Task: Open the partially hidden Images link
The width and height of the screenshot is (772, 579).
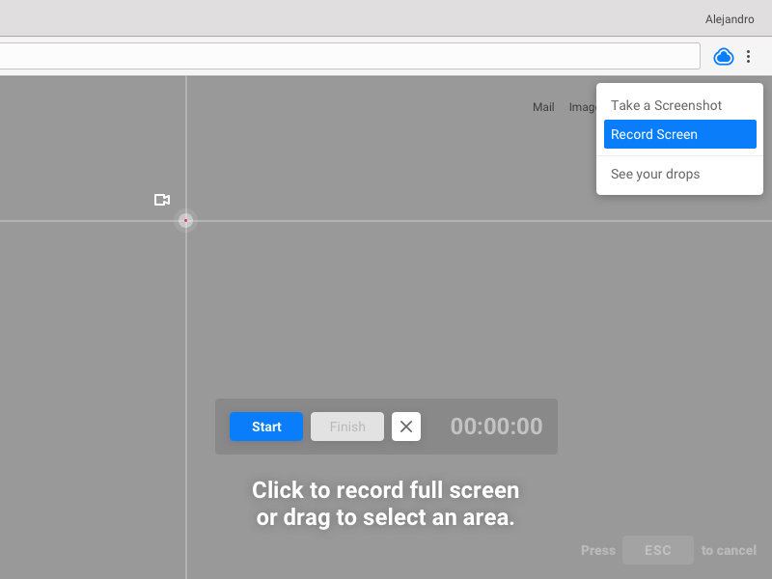Action: pyautogui.click(x=582, y=107)
